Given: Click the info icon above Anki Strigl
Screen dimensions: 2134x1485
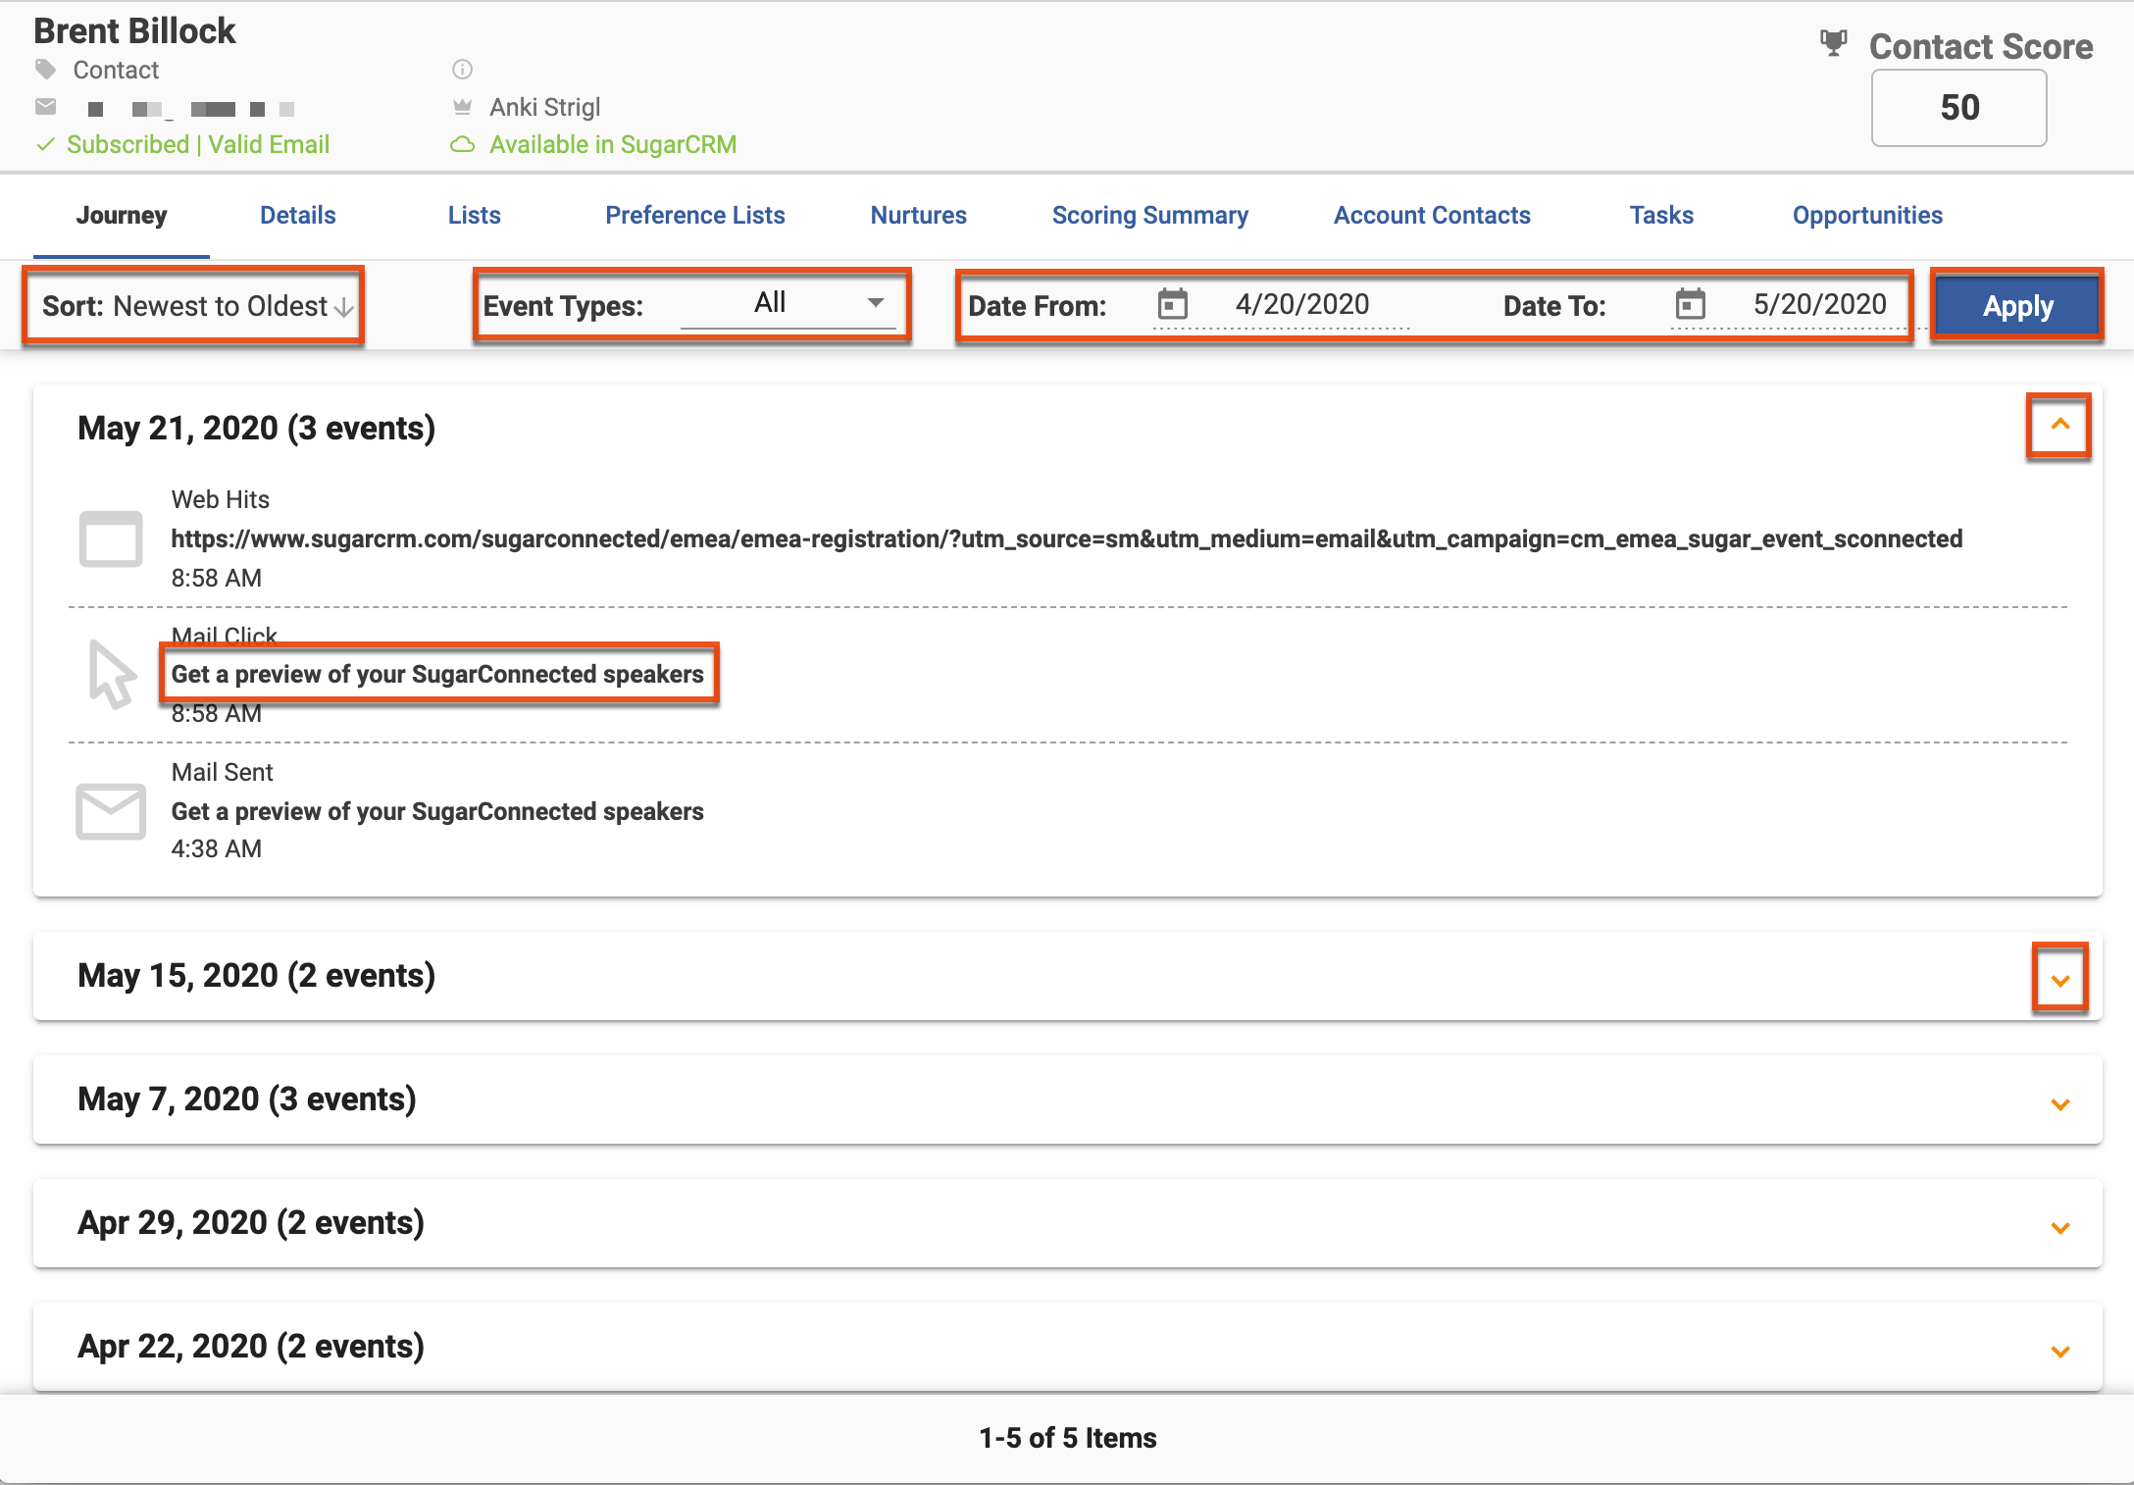Looking at the screenshot, I should point(462,69).
